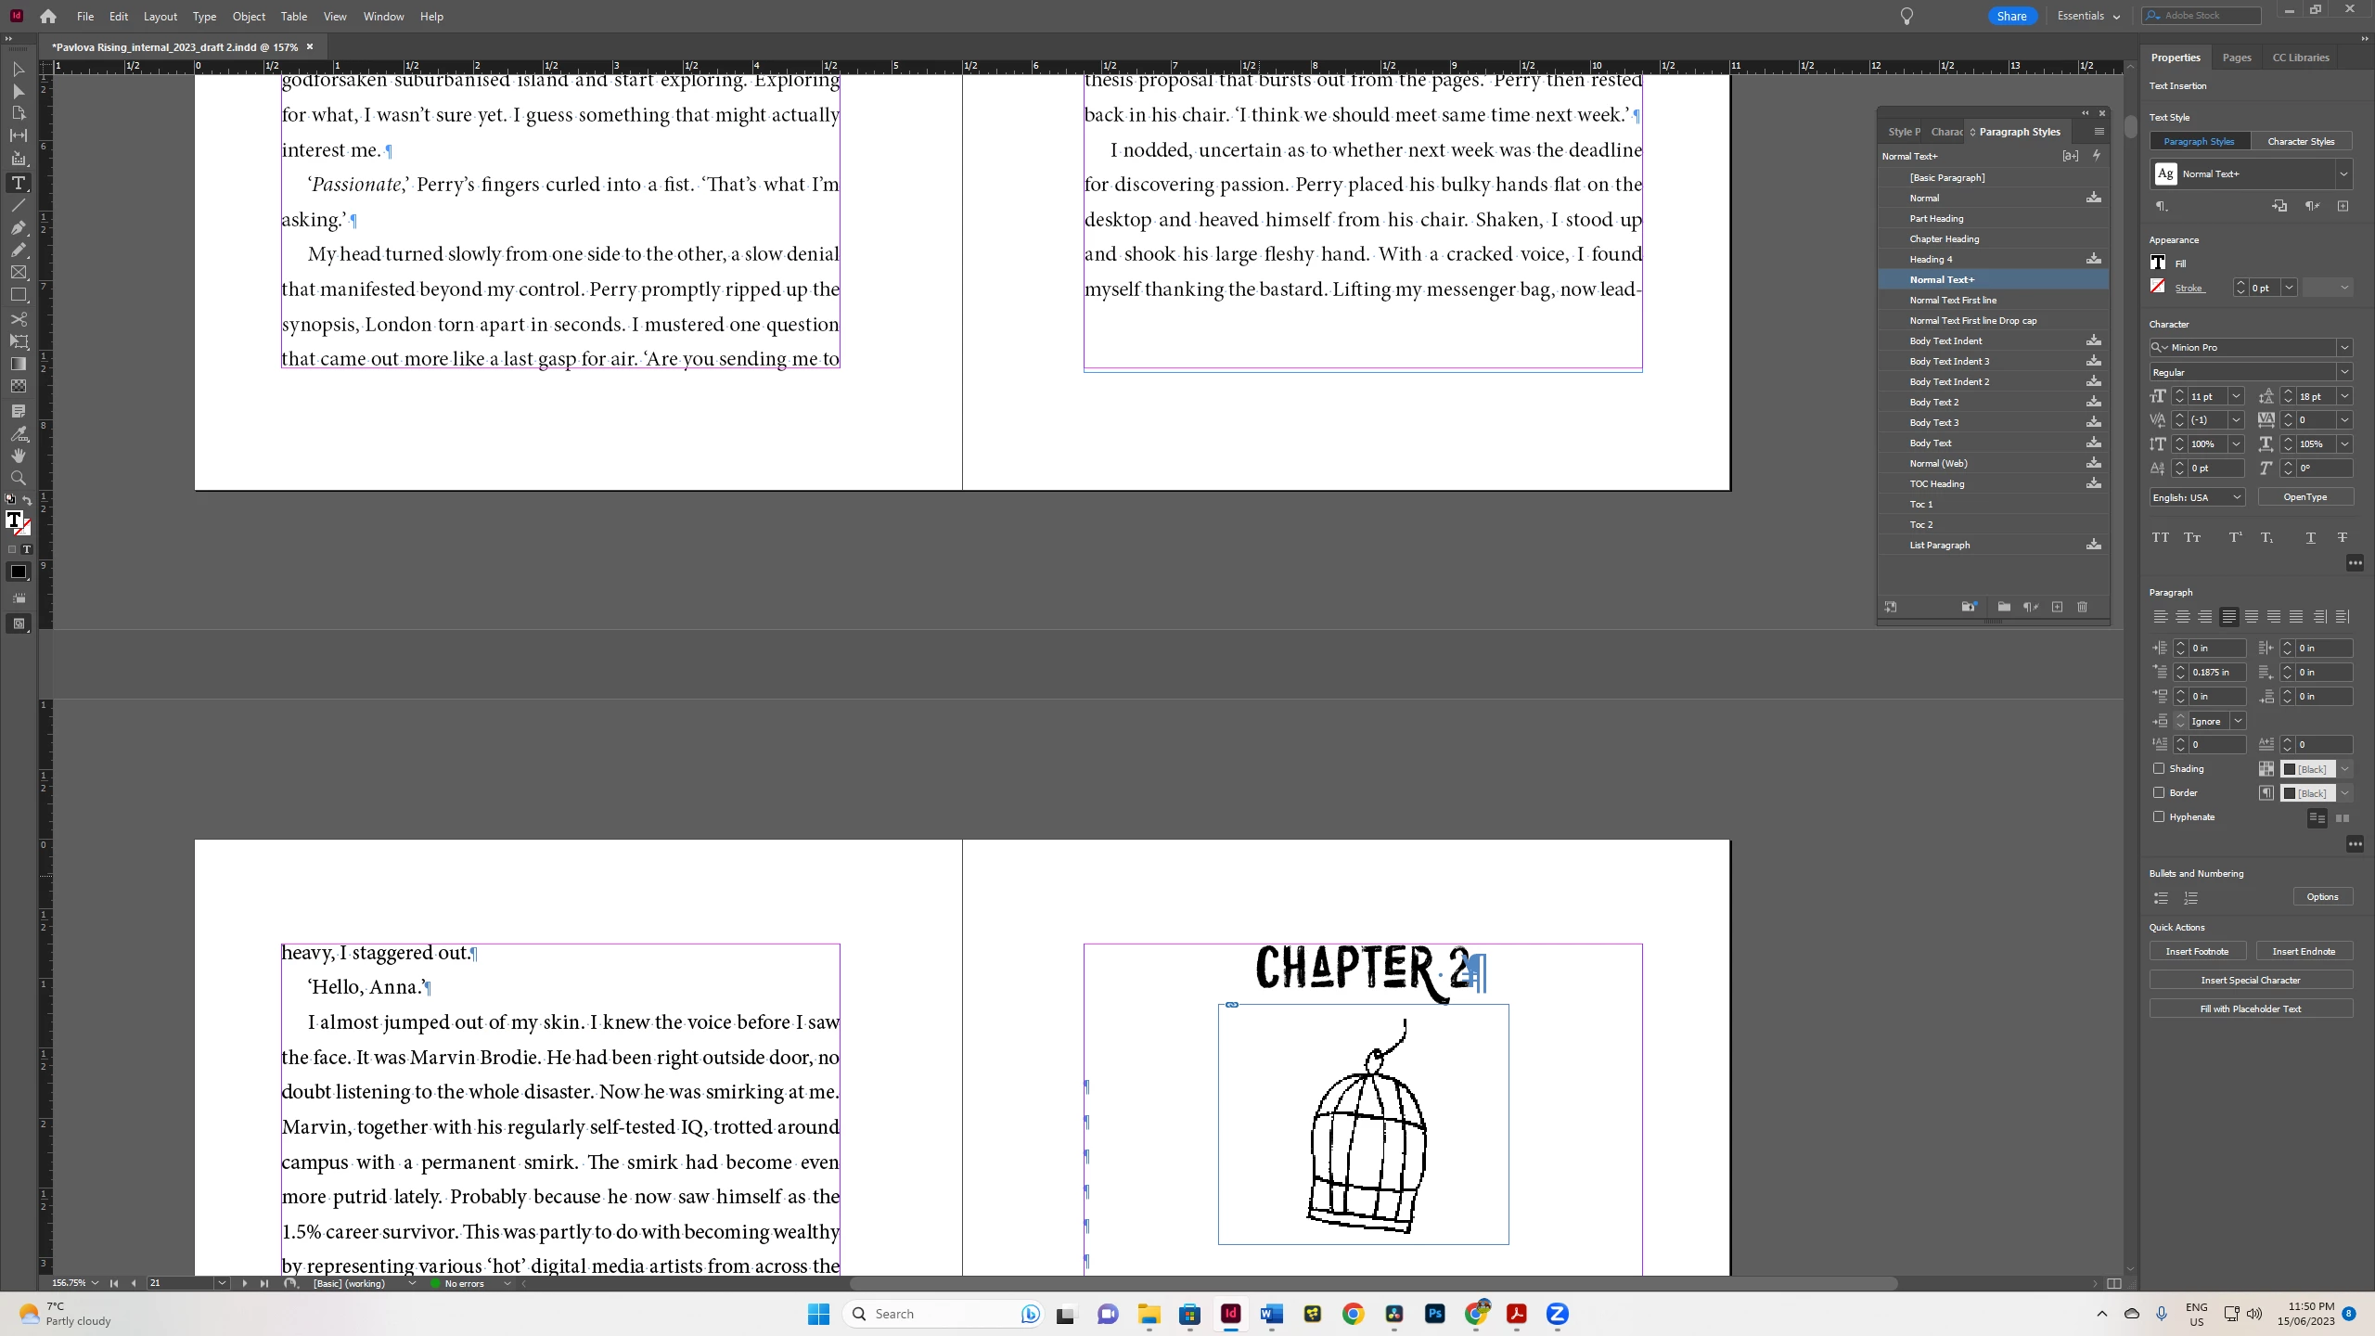Screen dimensions: 2375x1336
Task: Expand the English: USA language dropdown
Action: [x=2236, y=497]
